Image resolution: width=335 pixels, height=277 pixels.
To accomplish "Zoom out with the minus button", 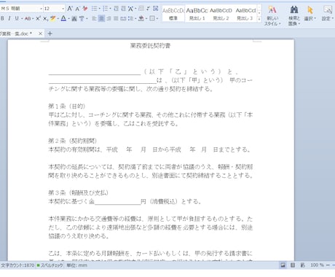I will tap(328, 265).
